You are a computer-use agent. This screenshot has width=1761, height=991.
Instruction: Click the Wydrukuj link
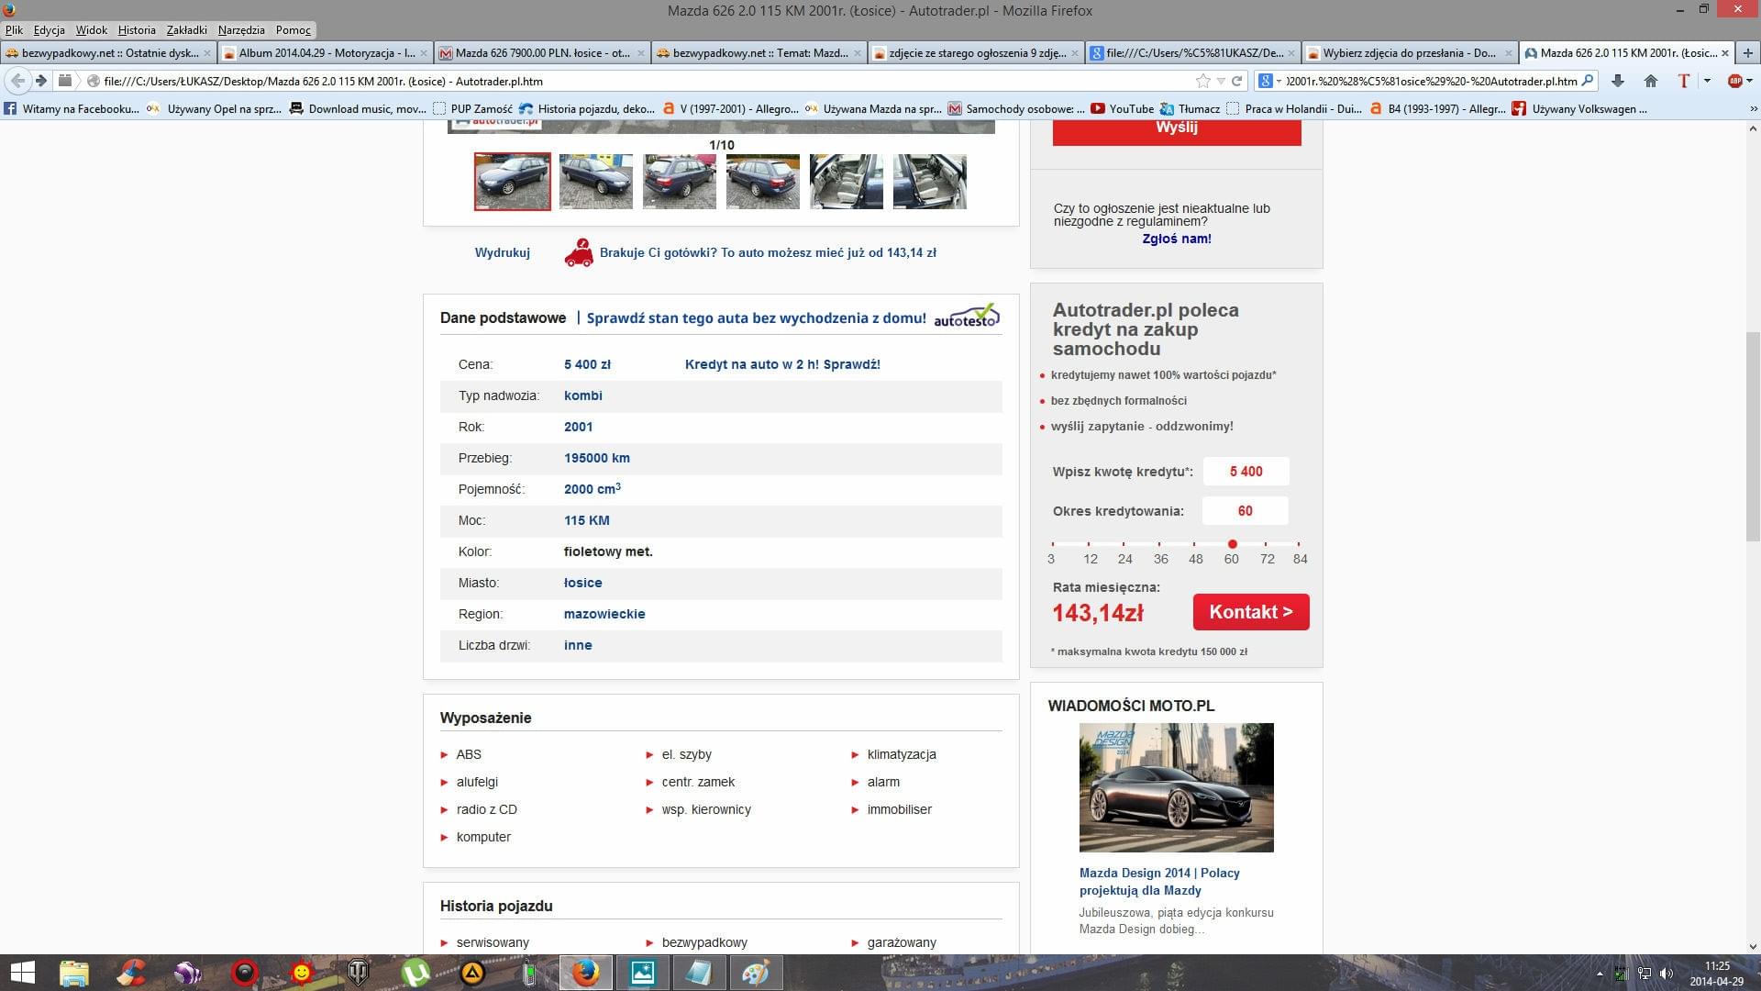tap(502, 252)
